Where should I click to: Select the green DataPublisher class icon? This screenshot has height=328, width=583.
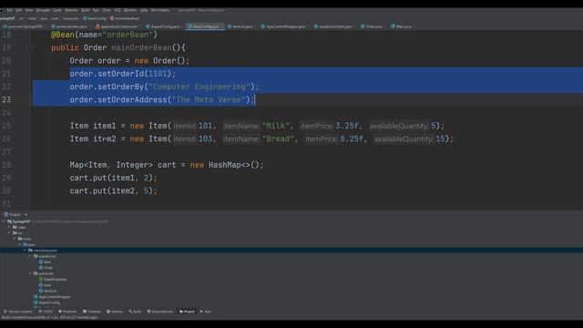[41, 280]
